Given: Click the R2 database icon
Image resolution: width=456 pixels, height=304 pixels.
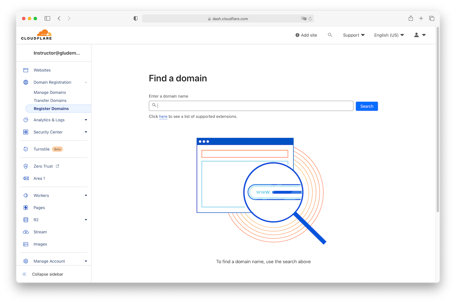Looking at the screenshot, I should [26, 220].
